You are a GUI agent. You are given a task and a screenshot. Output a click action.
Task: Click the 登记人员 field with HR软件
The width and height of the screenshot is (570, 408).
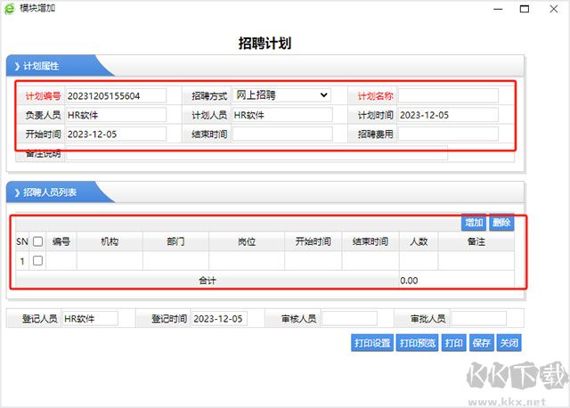pos(90,319)
